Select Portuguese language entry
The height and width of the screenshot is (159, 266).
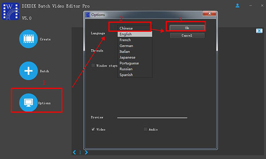point(135,63)
